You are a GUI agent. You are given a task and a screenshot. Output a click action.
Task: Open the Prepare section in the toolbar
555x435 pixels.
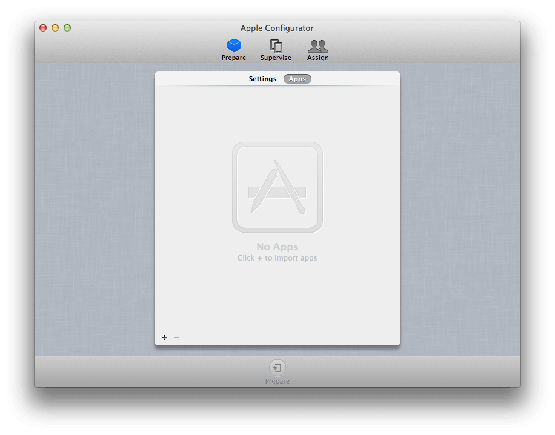click(234, 50)
